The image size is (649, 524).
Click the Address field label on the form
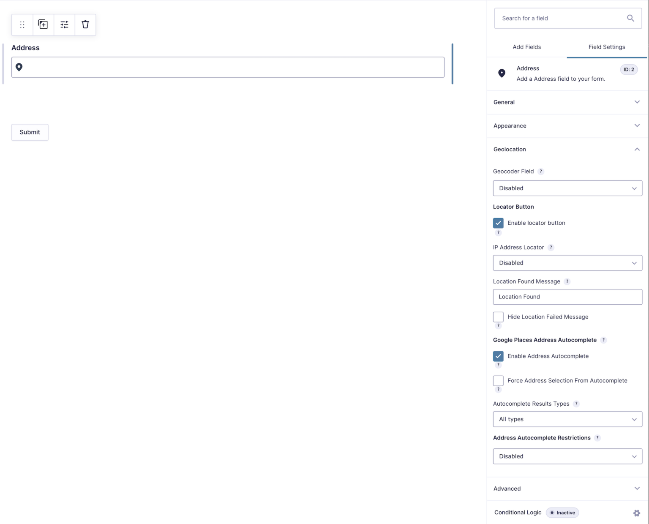25,48
